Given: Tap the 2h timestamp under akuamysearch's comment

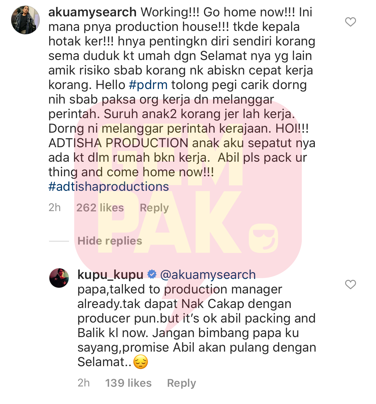Looking at the screenshot, I should [x=54, y=208].
